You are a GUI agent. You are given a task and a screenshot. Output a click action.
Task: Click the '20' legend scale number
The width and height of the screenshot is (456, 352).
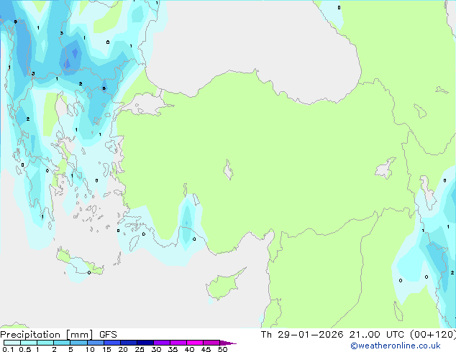123,349
